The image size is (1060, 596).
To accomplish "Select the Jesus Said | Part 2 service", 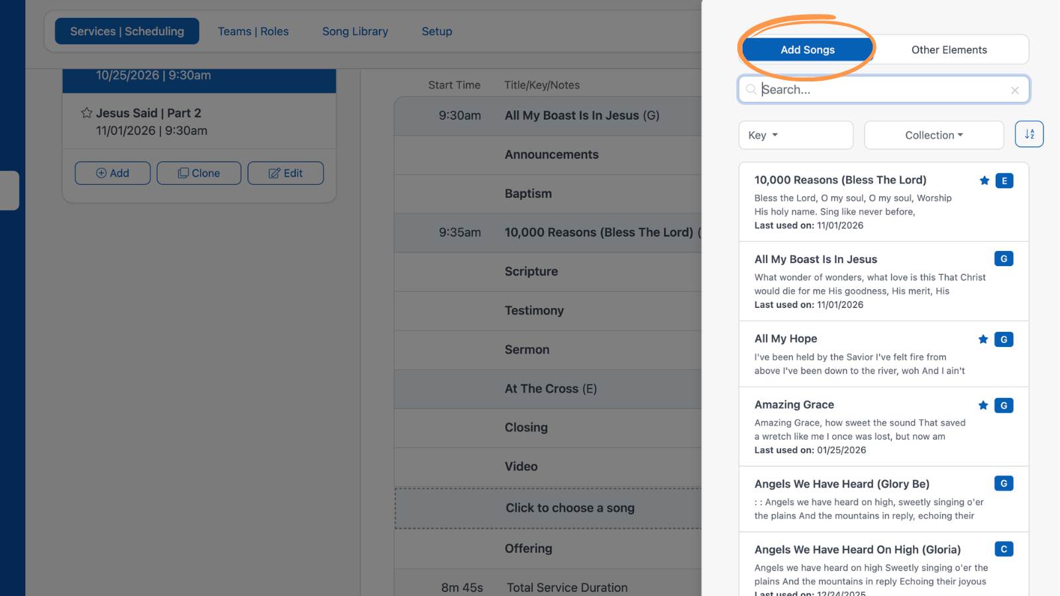I will point(199,121).
